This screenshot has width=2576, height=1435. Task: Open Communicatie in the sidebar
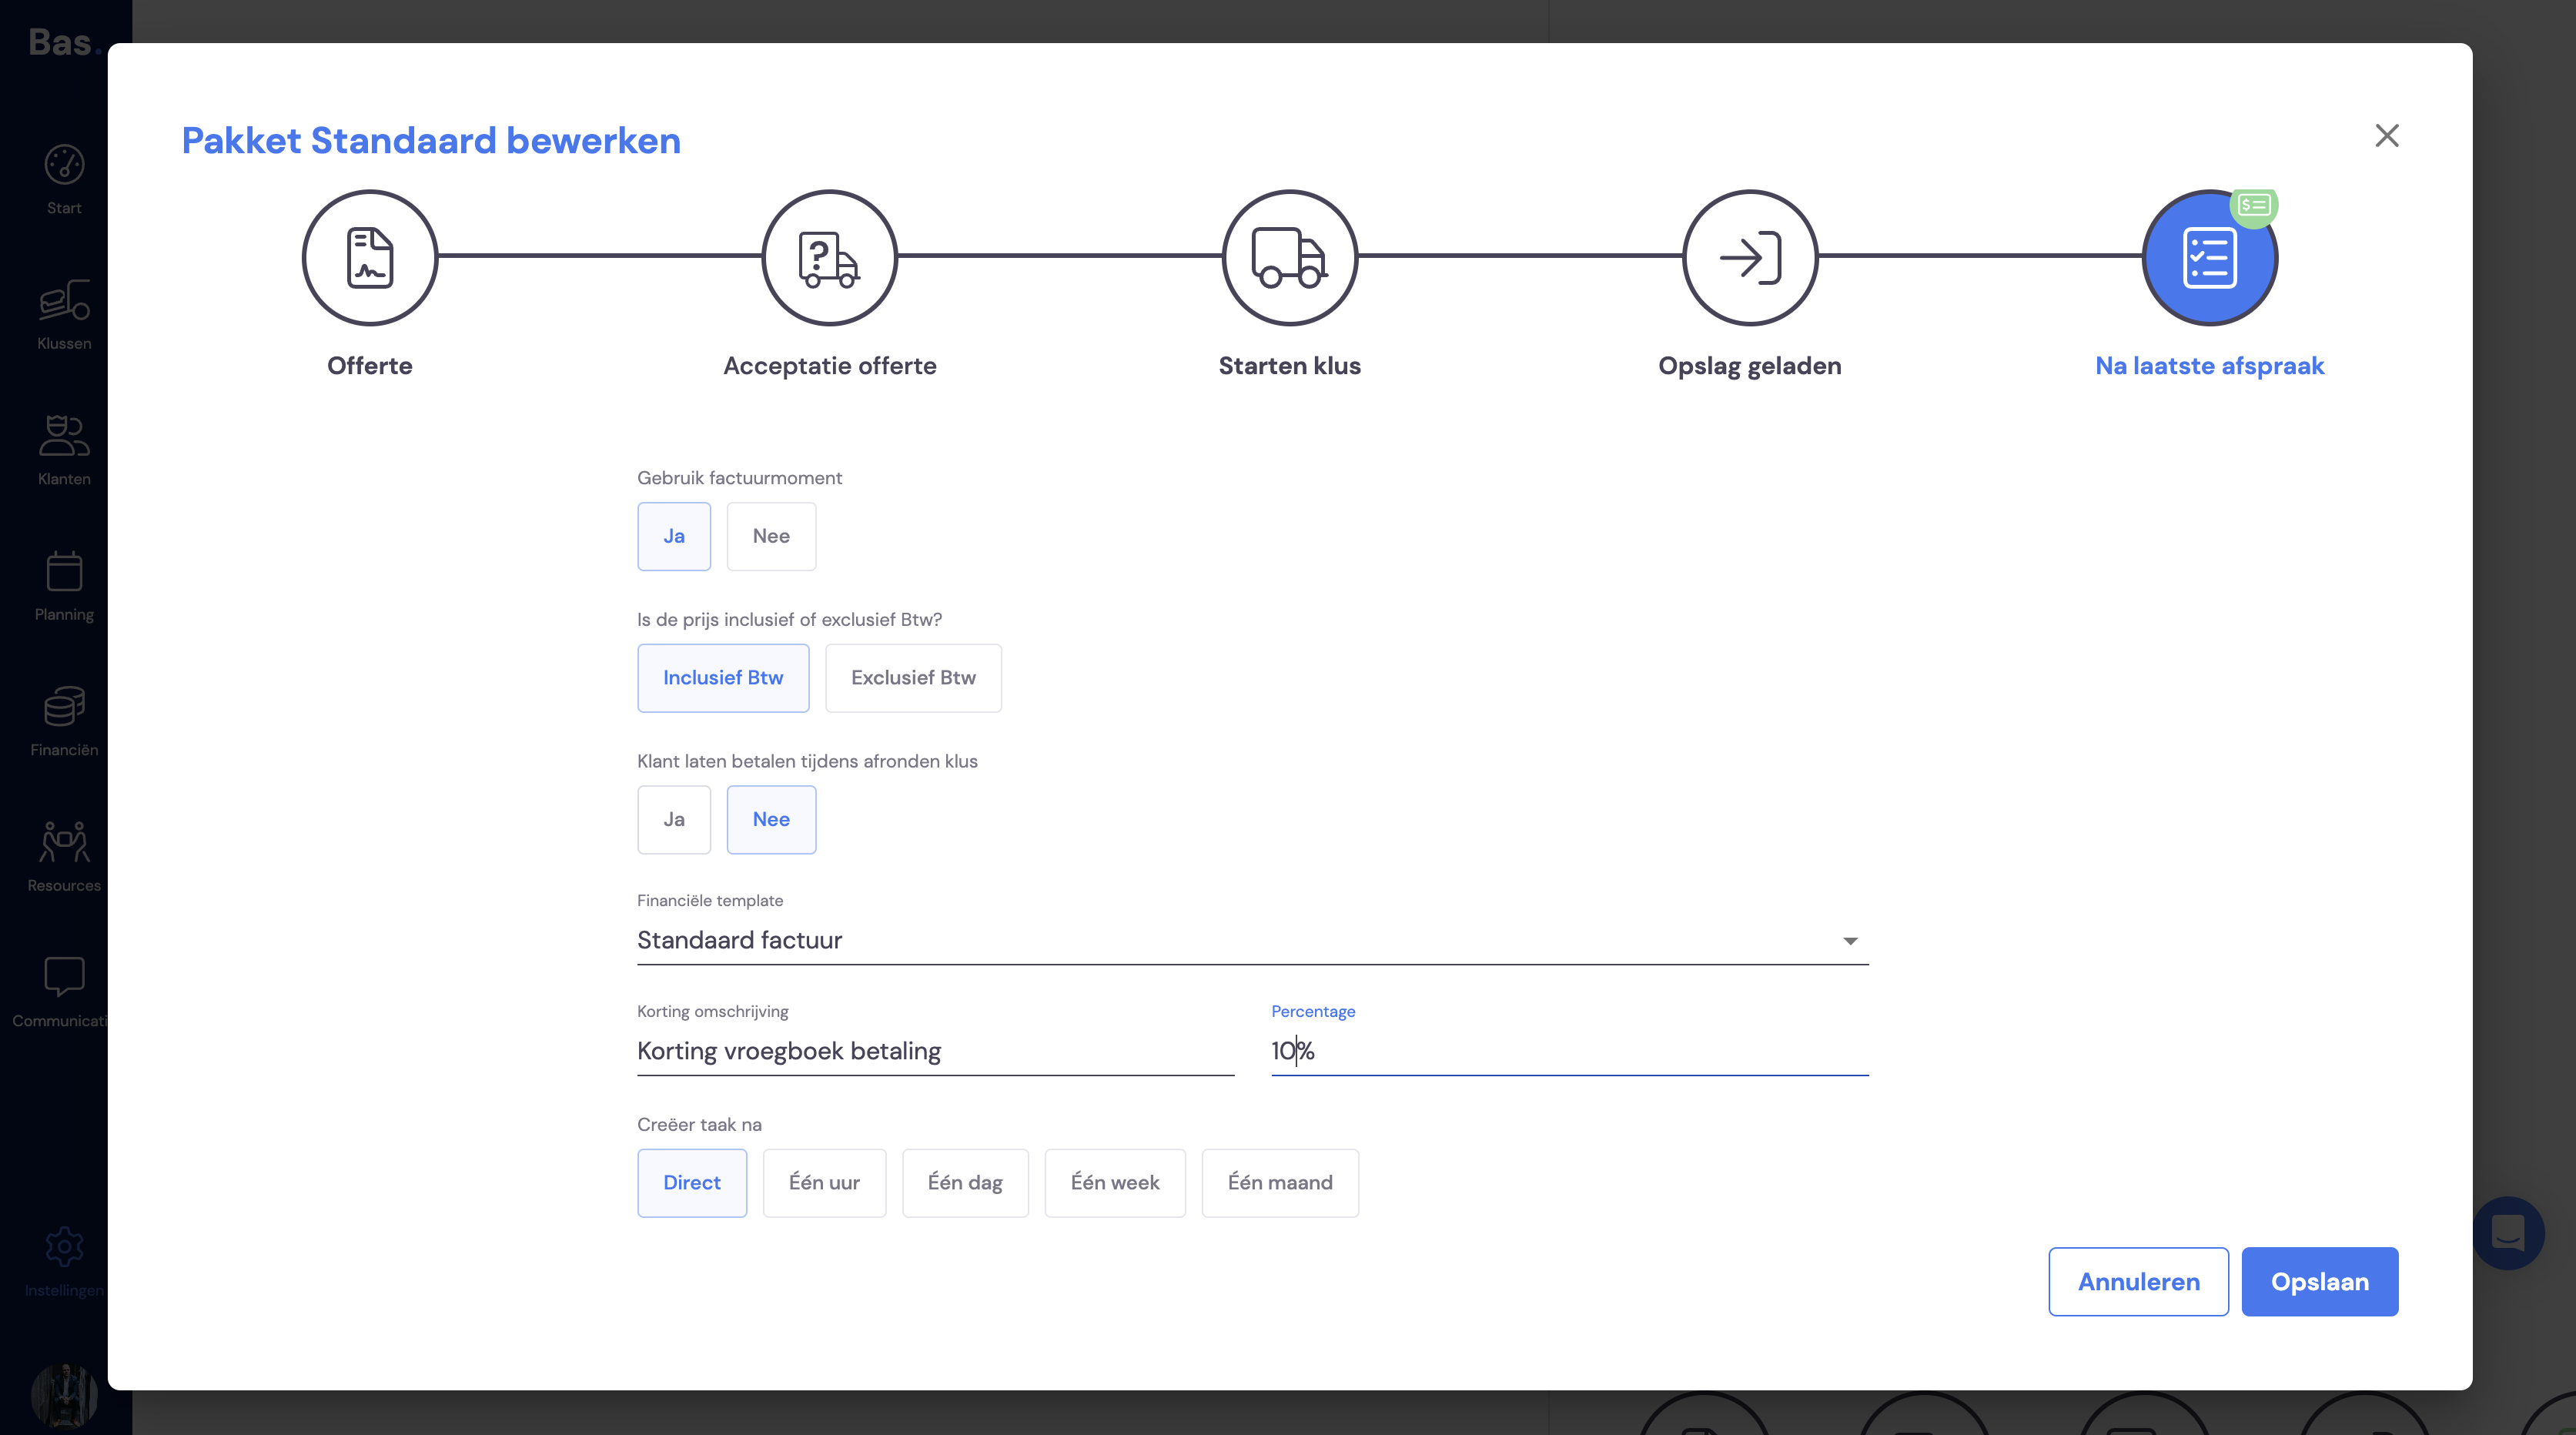(60, 992)
